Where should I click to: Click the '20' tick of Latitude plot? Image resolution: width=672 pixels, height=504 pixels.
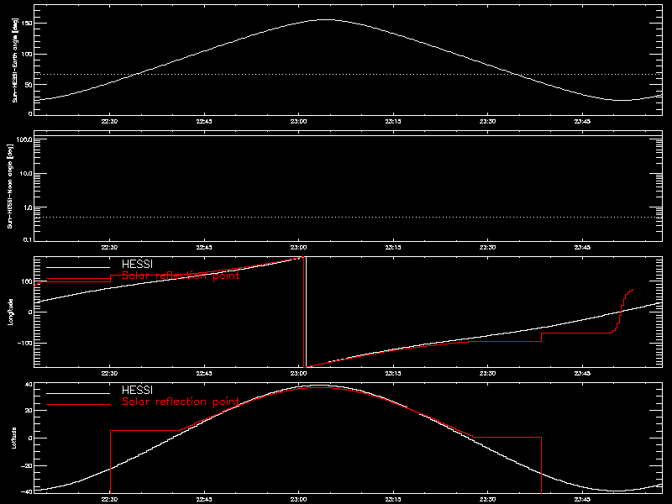(x=29, y=411)
